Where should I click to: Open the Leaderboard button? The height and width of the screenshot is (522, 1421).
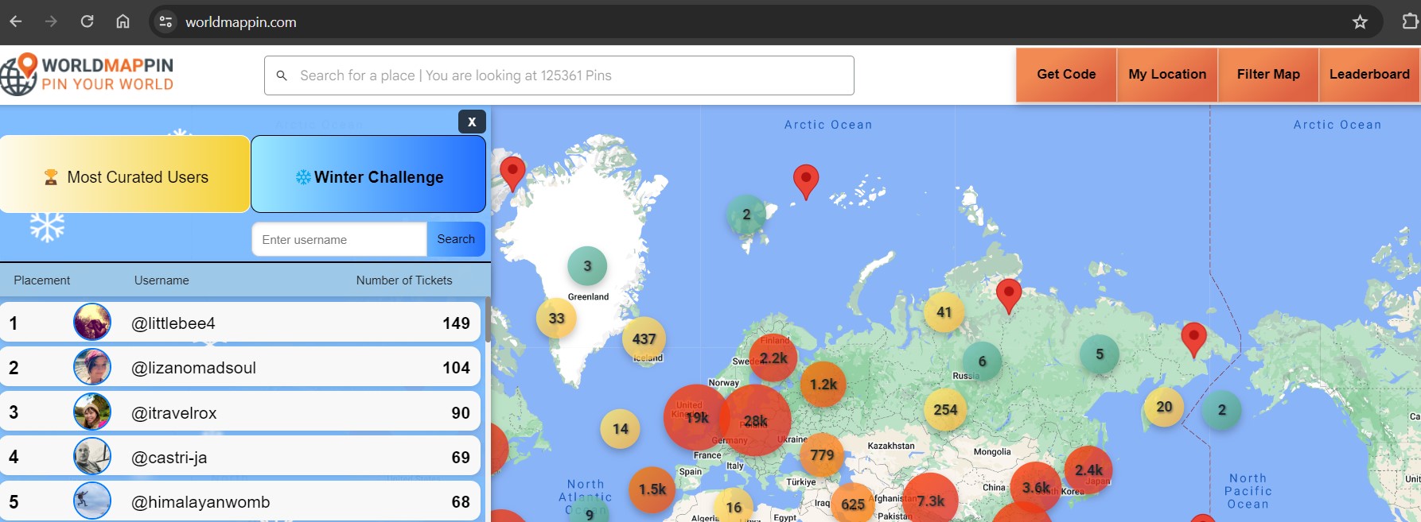click(x=1369, y=74)
